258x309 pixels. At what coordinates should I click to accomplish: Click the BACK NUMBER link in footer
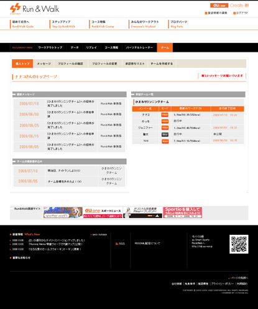point(99,235)
